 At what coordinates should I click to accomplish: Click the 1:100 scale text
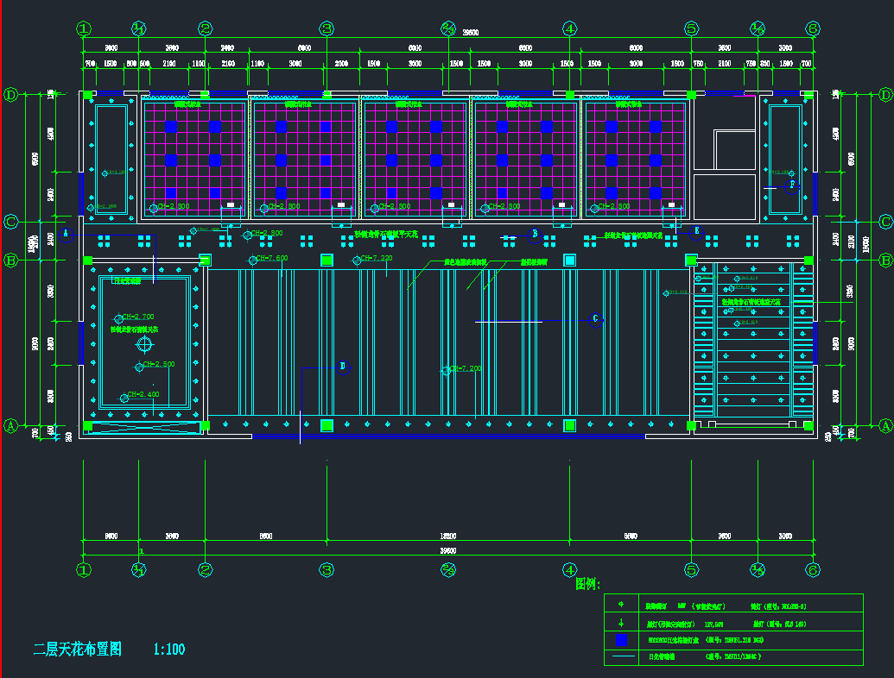point(168,650)
